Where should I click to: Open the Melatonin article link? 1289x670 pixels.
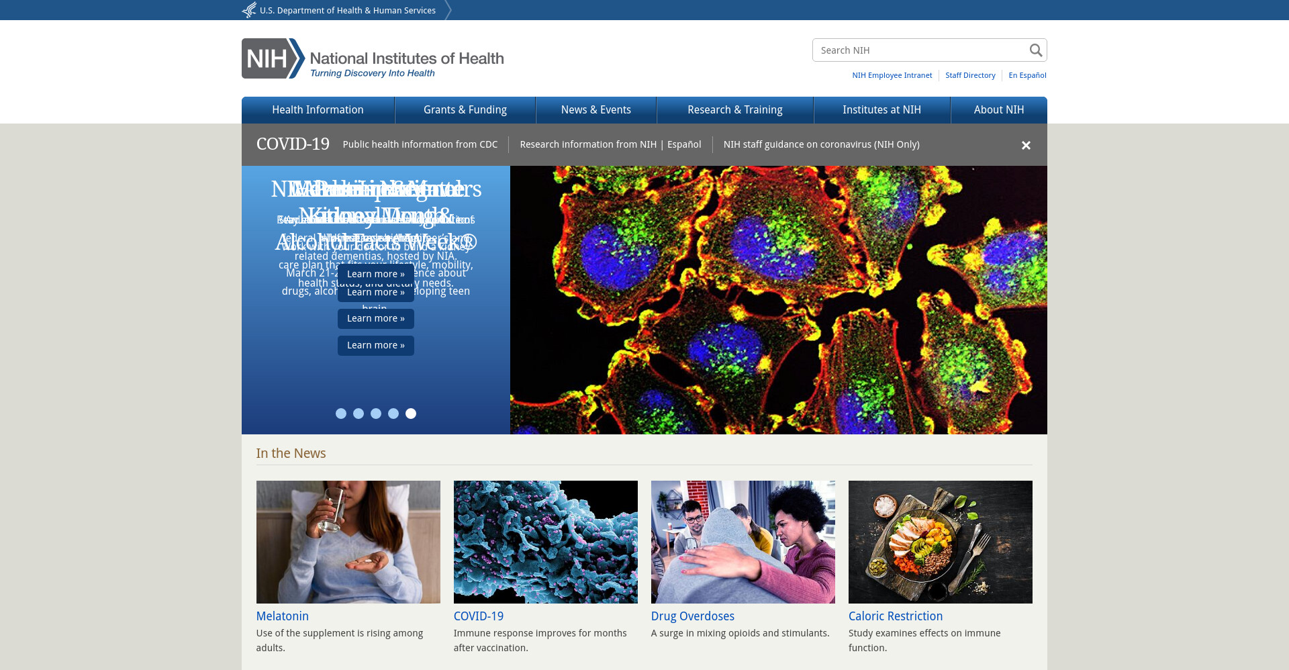283,616
